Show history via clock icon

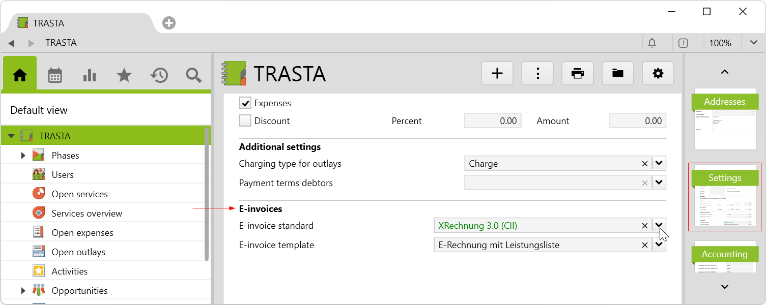click(x=159, y=76)
